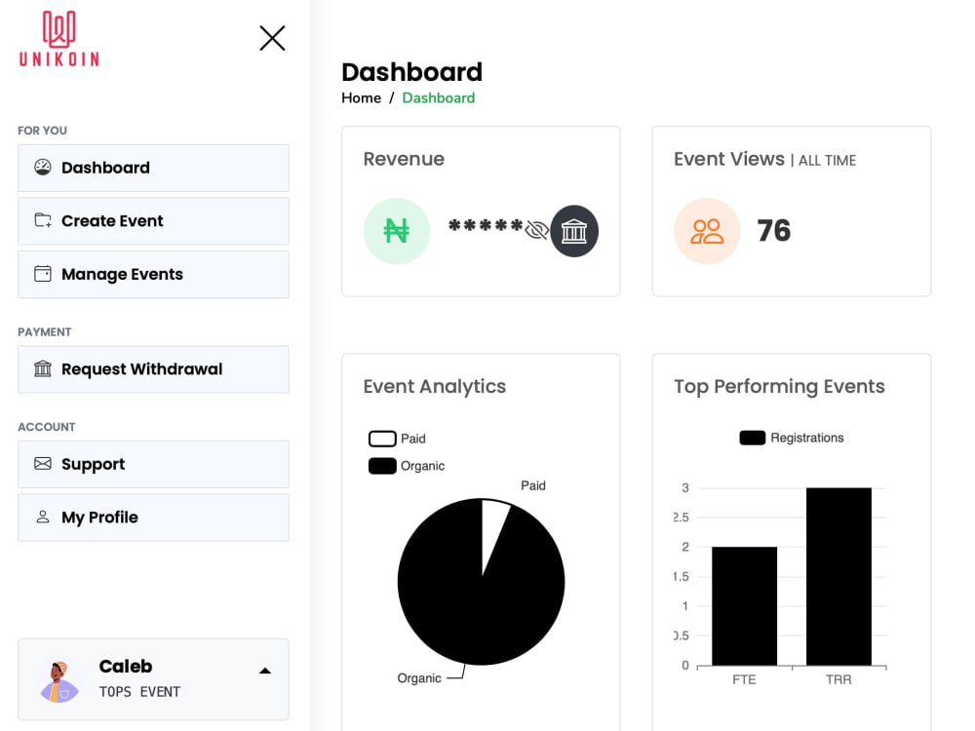Image resolution: width=975 pixels, height=731 pixels.
Task: Click the FTE bar in the chart
Action: pos(744,606)
